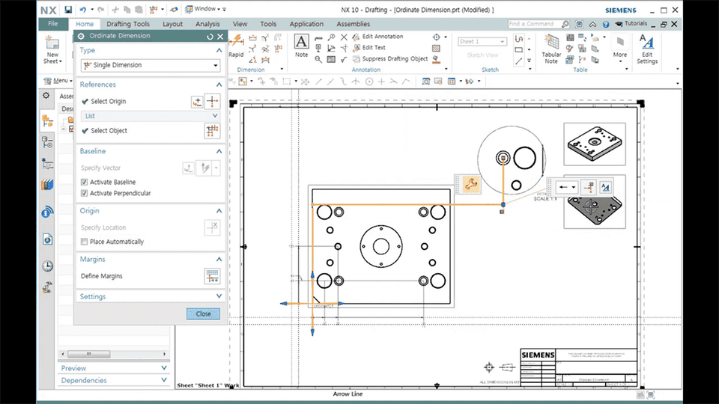Click the Undo arrow icon
The image size is (719, 404).
click(x=83, y=10)
